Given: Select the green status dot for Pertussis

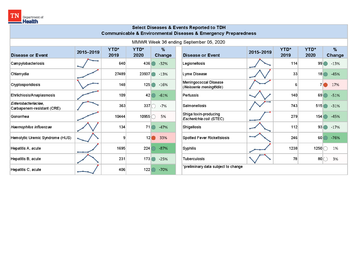Looking at the screenshot, I should pyautogui.click(x=326, y=96).
